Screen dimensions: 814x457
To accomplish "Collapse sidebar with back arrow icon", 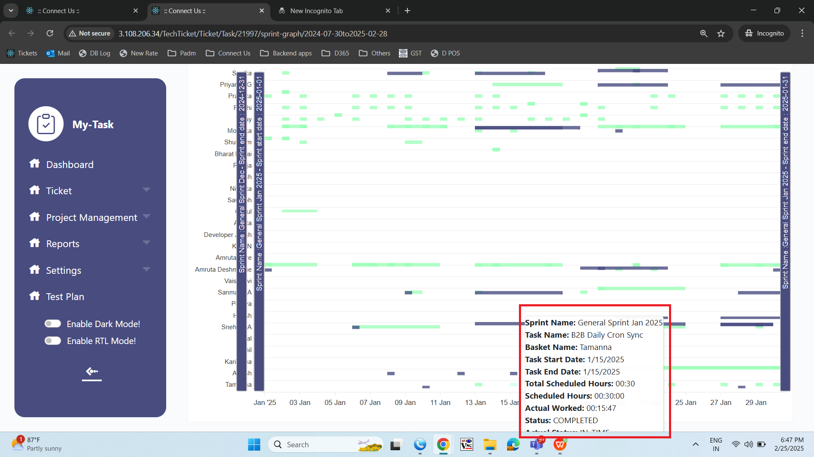I will click(x=92, y=372).
